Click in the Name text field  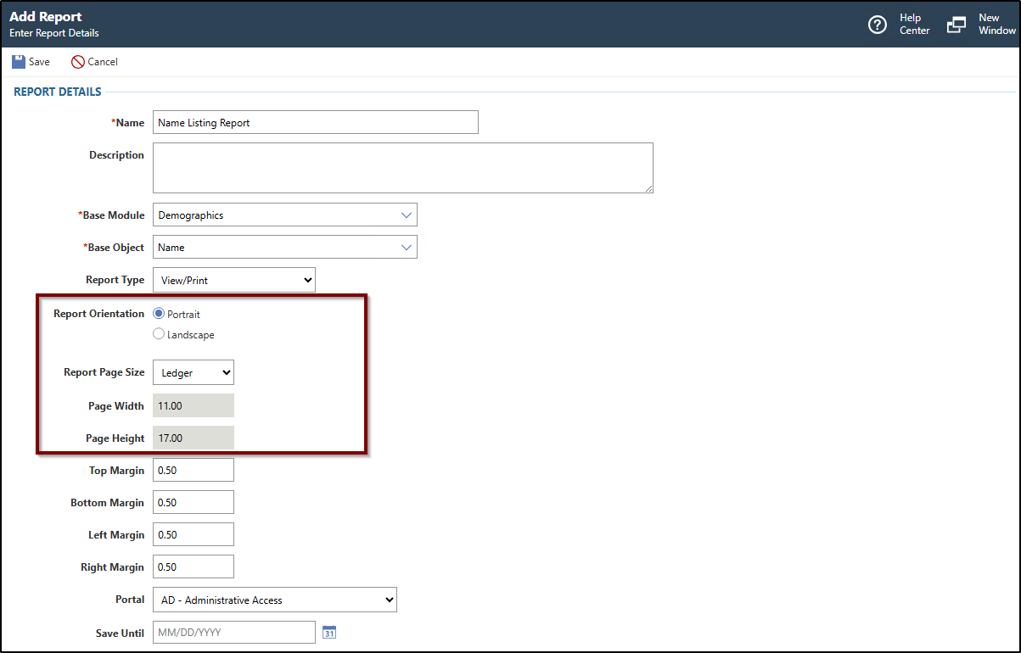coord(315,123)
